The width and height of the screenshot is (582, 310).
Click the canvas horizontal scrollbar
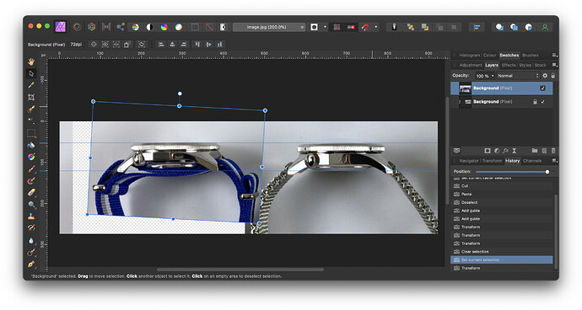tap(240, 270)
